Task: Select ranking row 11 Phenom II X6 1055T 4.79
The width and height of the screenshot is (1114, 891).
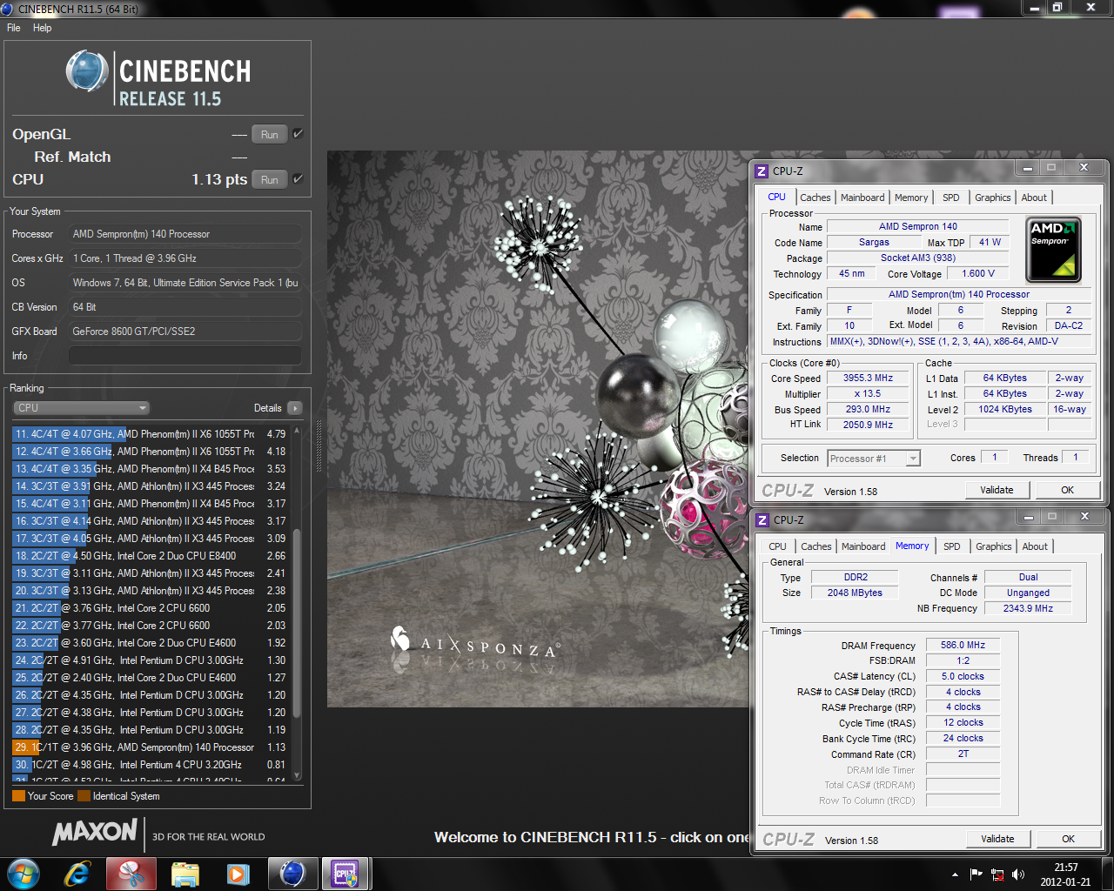Action: [150, 434]
